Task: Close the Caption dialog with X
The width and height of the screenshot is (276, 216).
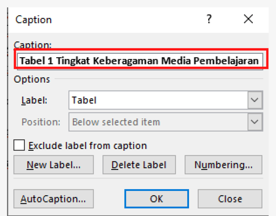Action: click(x=248, y=19)
